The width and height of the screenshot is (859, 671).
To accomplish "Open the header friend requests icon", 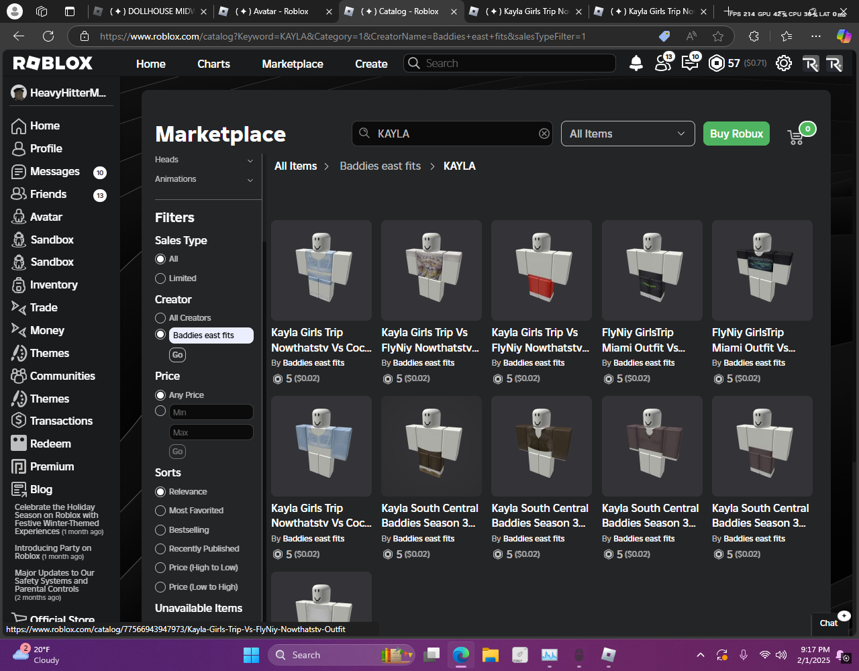I will (662, 63).
